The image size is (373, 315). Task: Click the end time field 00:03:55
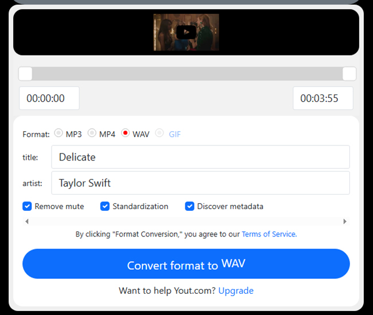[323, 99]
